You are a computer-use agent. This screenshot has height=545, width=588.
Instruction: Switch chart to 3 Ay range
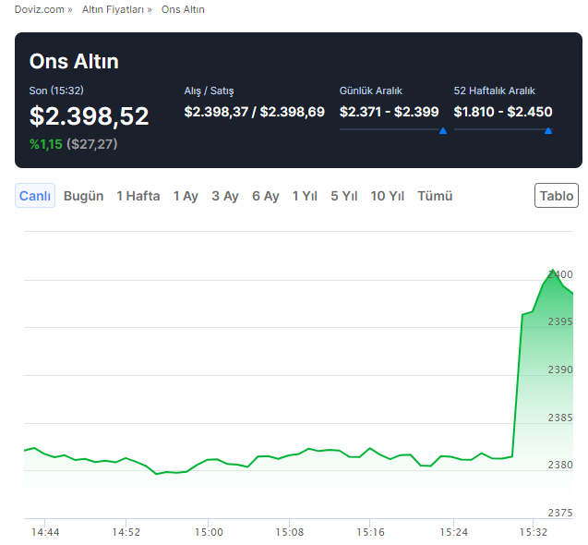coord(224,196)
